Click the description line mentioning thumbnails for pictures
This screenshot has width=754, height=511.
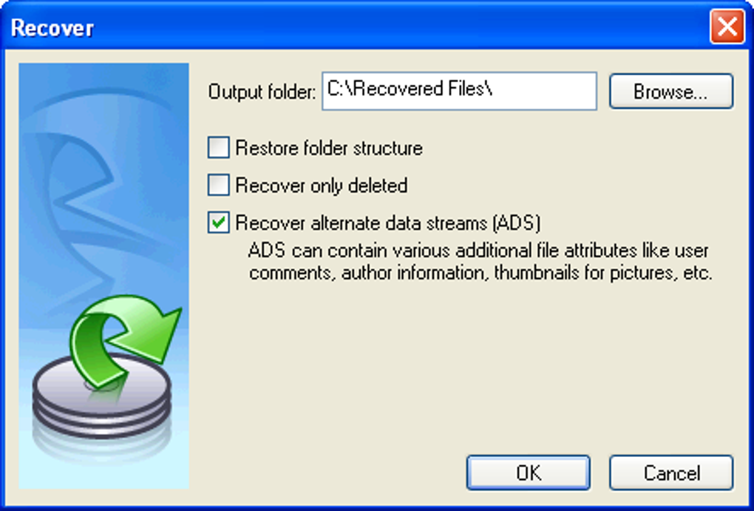coord(480,273)
